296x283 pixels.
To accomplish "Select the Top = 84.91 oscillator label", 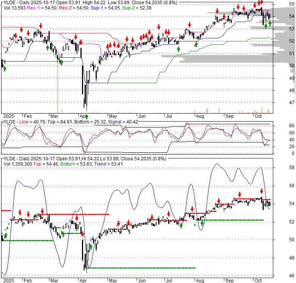I will coord(60,122).
